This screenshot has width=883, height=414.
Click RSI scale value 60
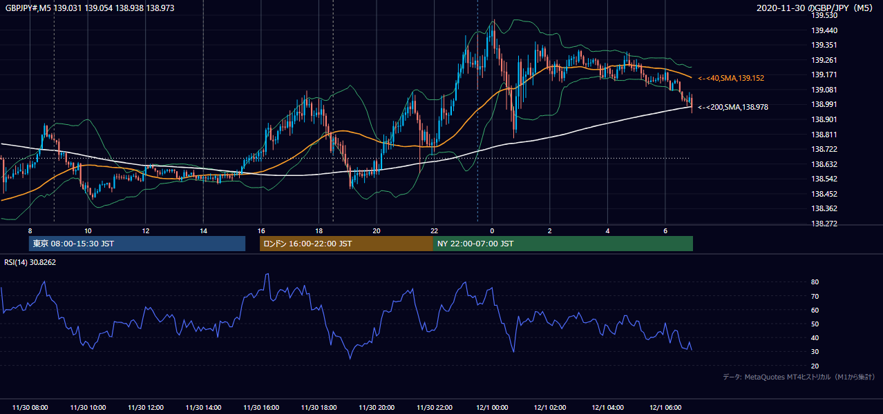click(815, 310)
